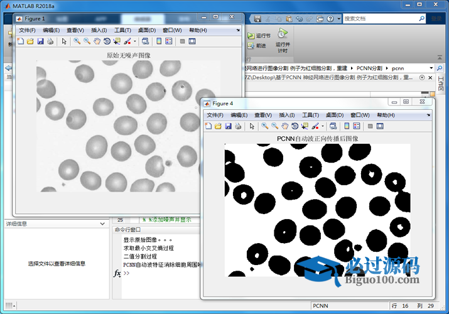Click 登录 sign-in link in MATLAB

coord(436,19)
